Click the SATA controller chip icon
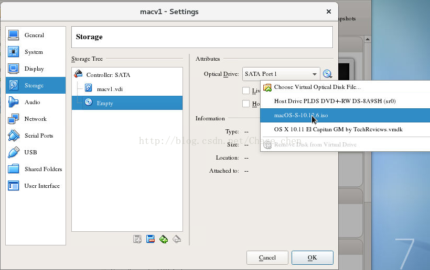The height and width of the screenshot is (270, 430). (78, 74)
